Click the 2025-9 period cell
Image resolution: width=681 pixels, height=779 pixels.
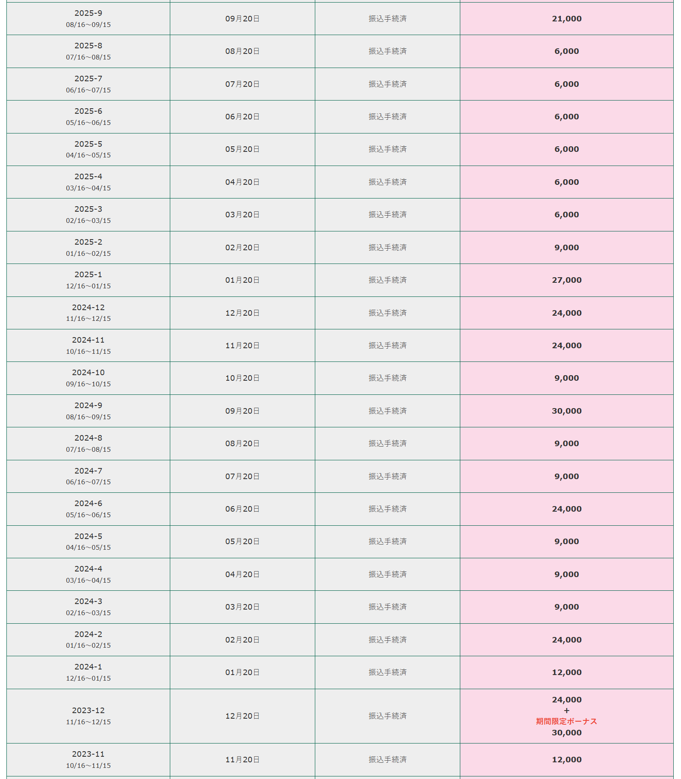coord(88,19)
